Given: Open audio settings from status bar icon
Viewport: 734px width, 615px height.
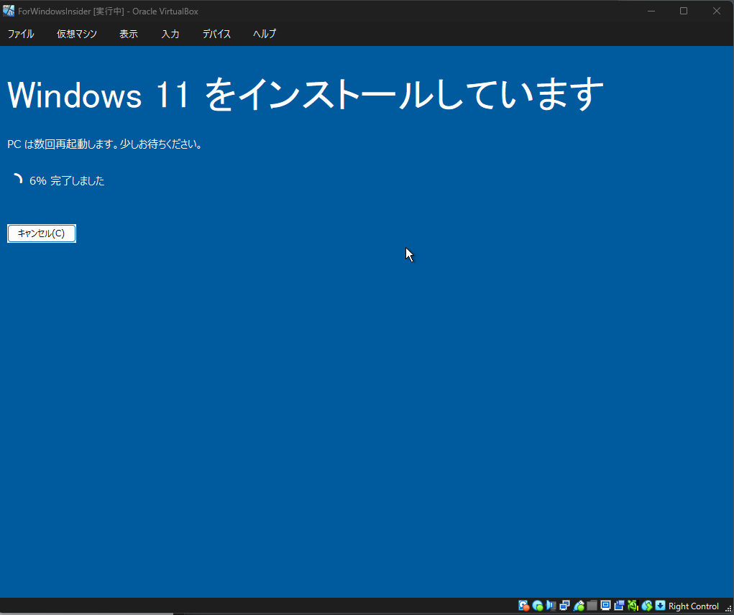Looking at the screenshot, I should click(551, 606).
